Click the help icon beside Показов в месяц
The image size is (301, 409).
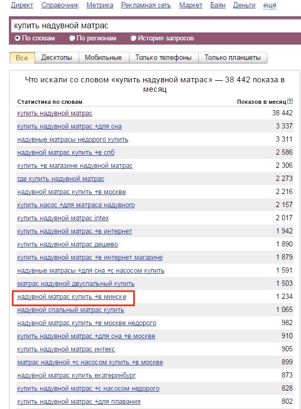point(290,102)
